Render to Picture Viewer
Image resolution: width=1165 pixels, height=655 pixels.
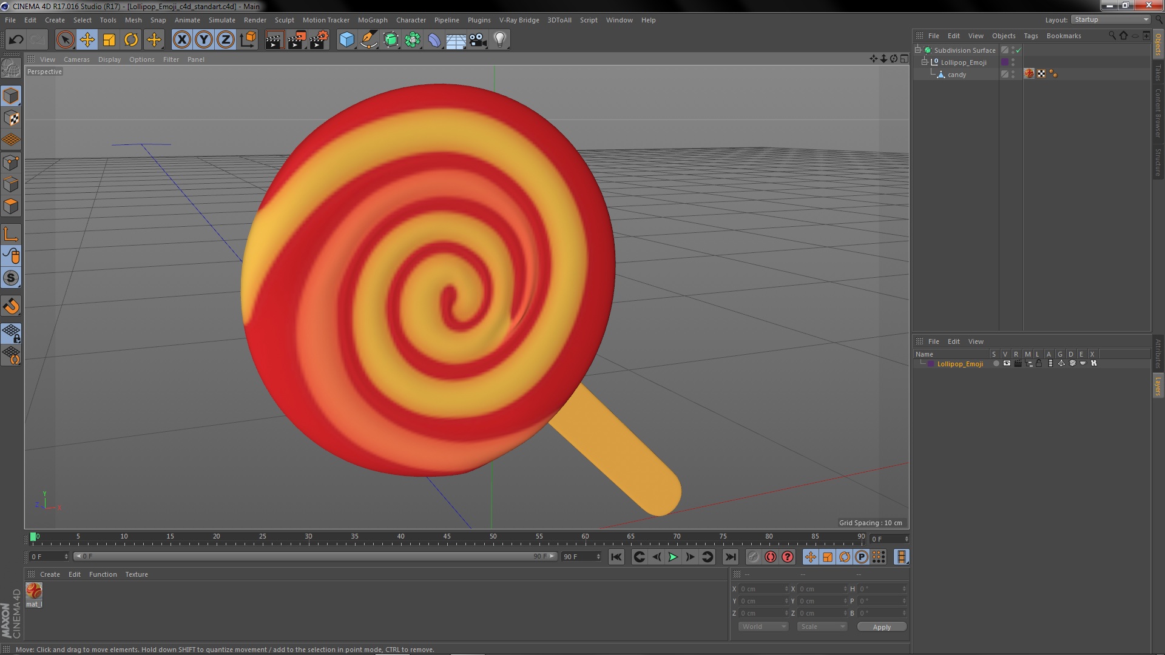click(297, 40)
